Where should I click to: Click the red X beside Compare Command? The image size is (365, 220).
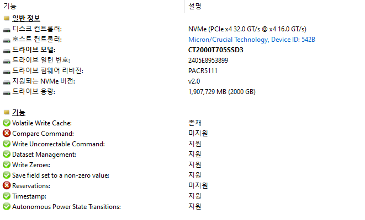7,133
